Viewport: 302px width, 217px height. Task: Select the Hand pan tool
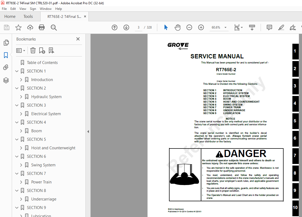click(x=178, y=27)
